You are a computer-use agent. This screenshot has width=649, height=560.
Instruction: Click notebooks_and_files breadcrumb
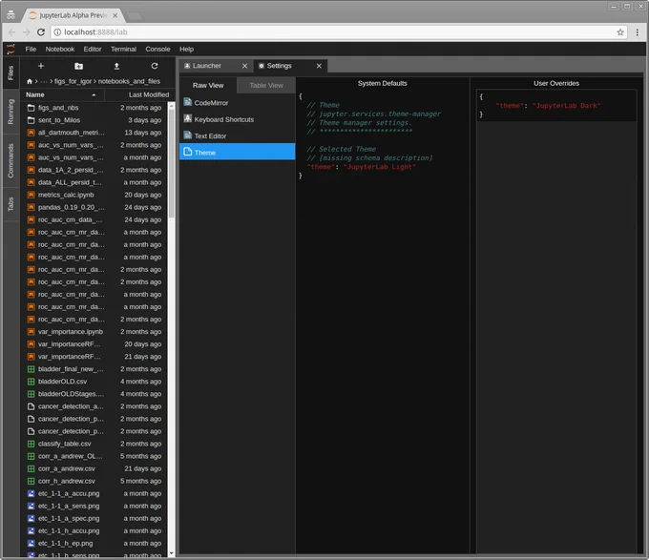129,81
